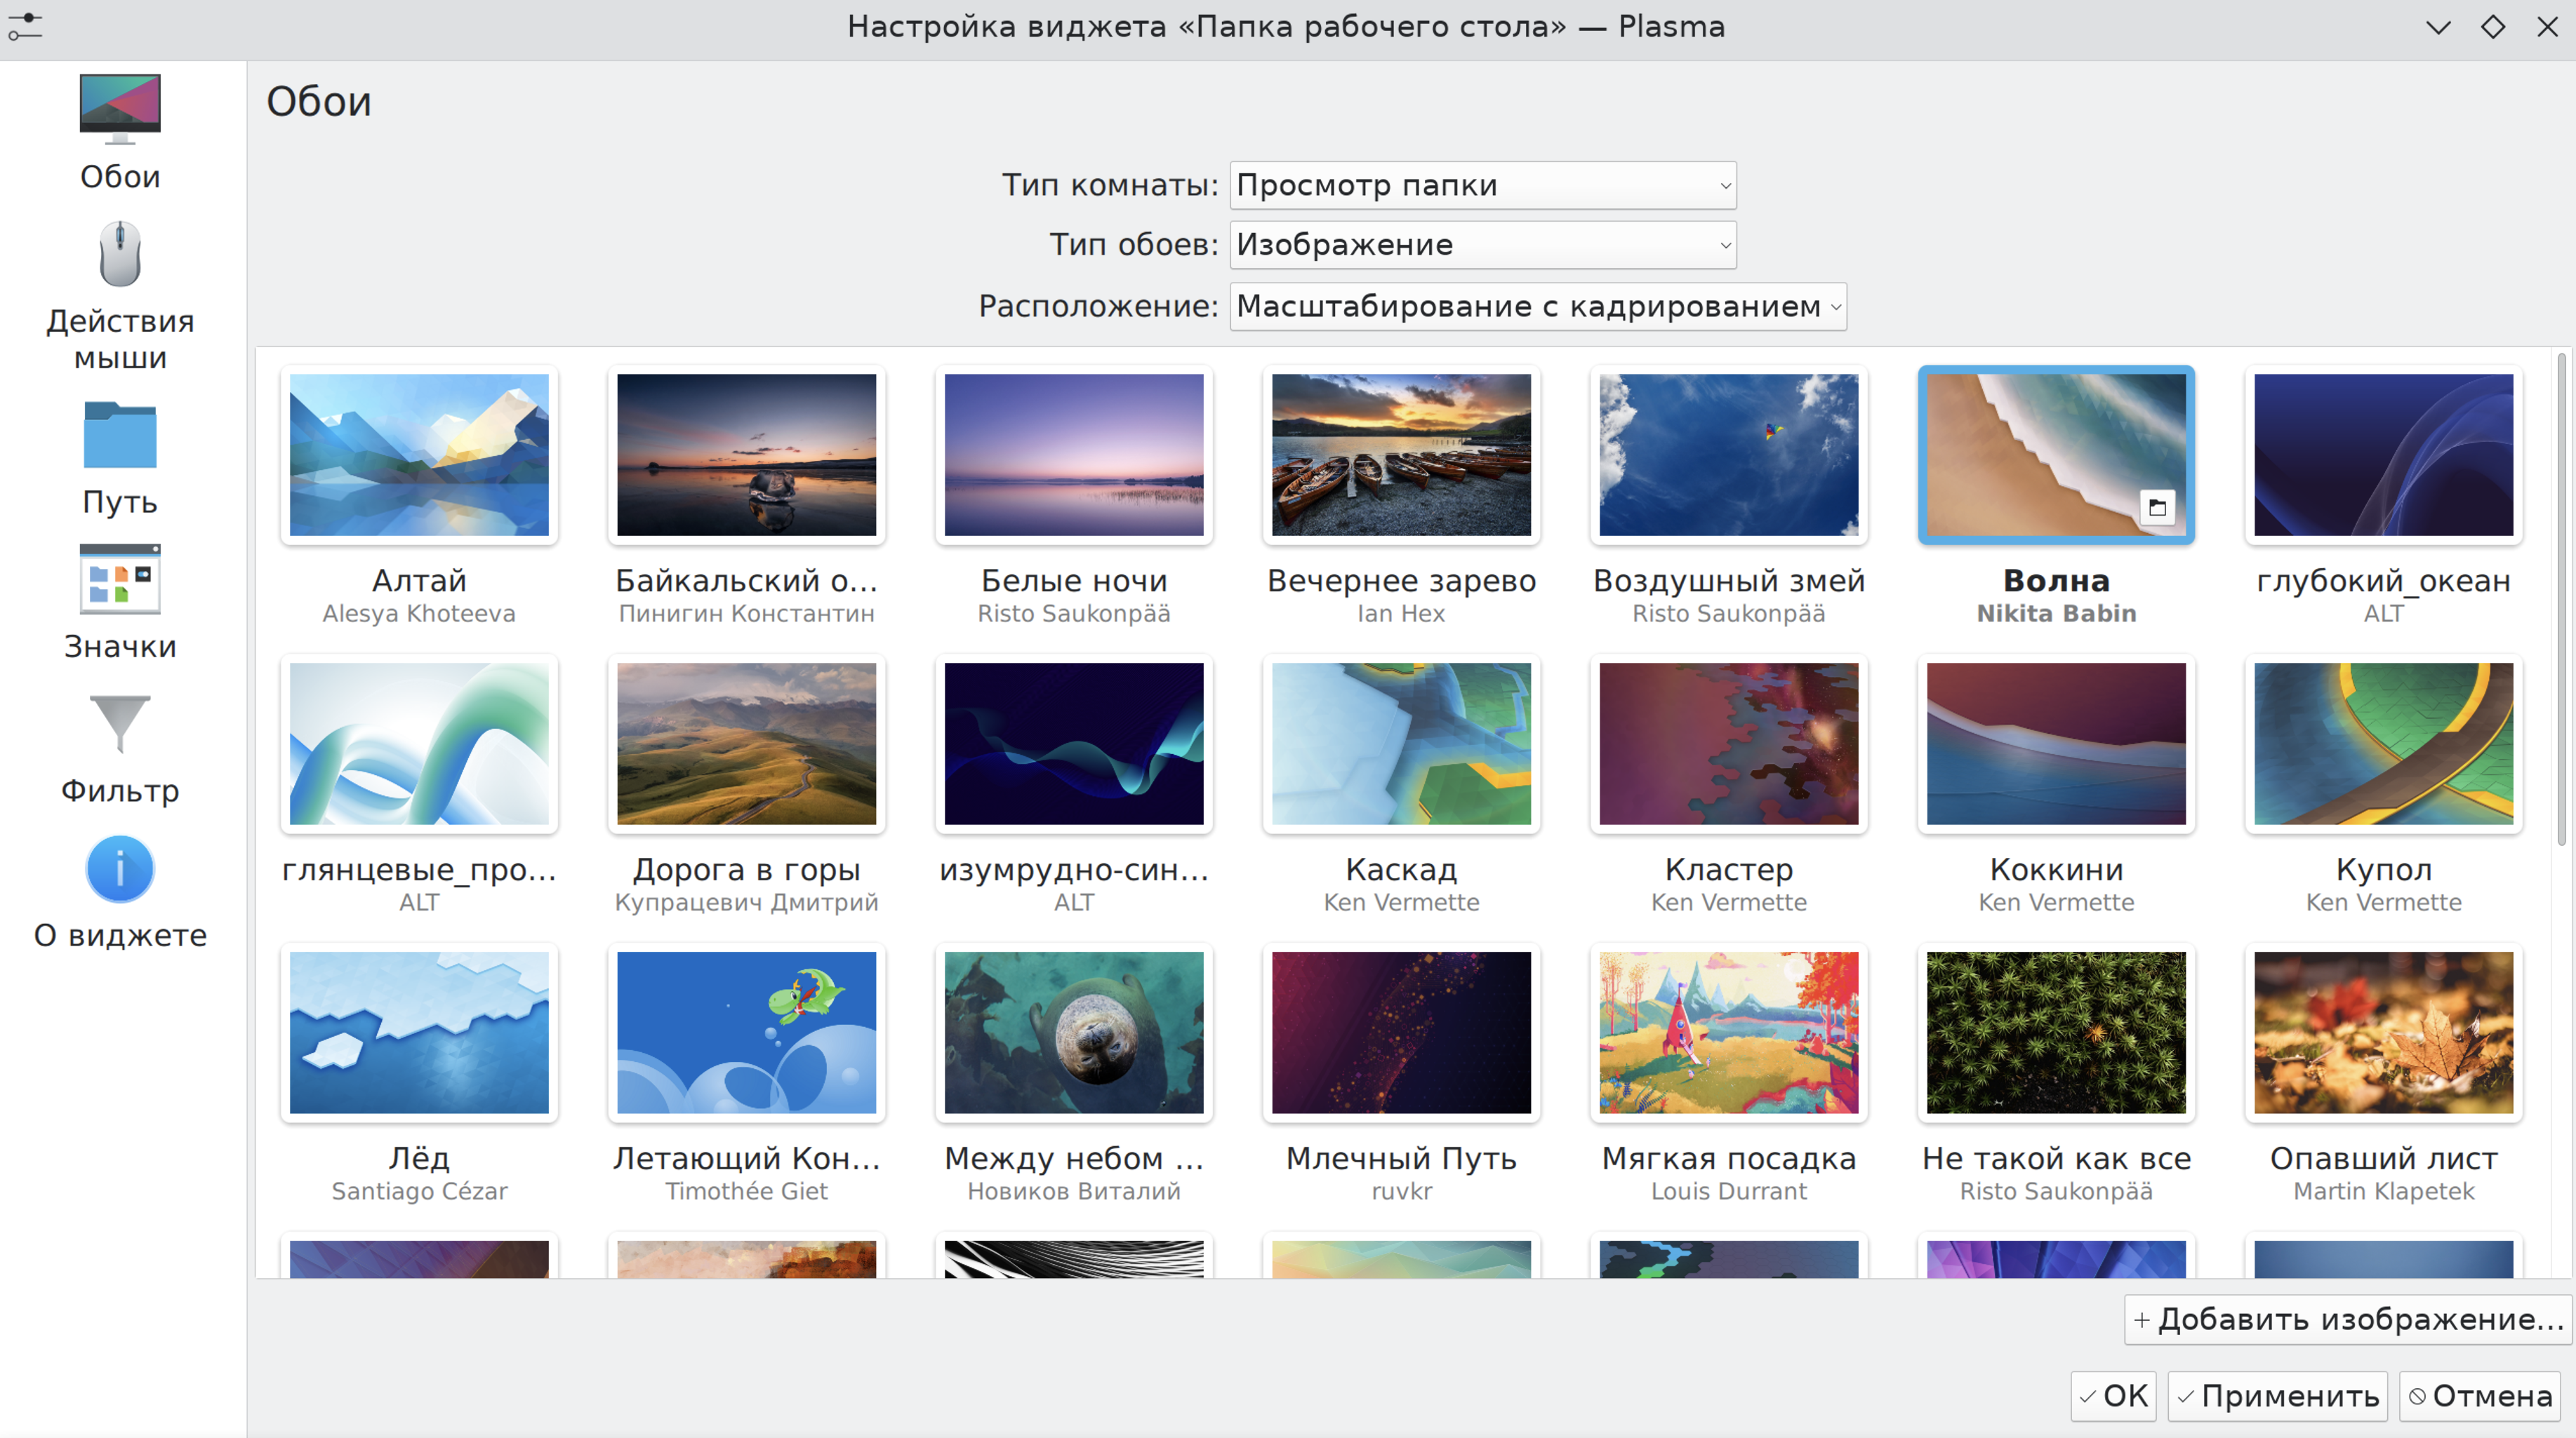Choose the Млечный Путь wallpaper

coord(1401,1033)
